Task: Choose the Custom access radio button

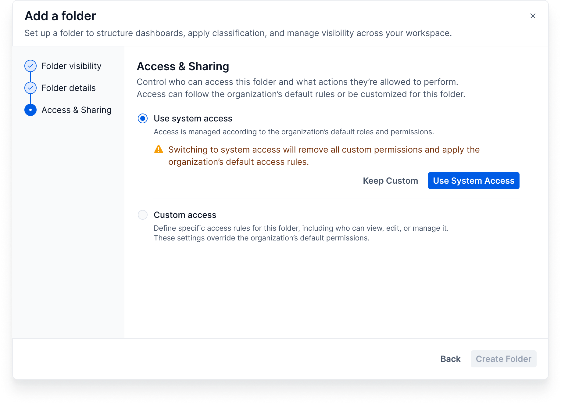Action: pyautogui.click(x=143, y=215)
